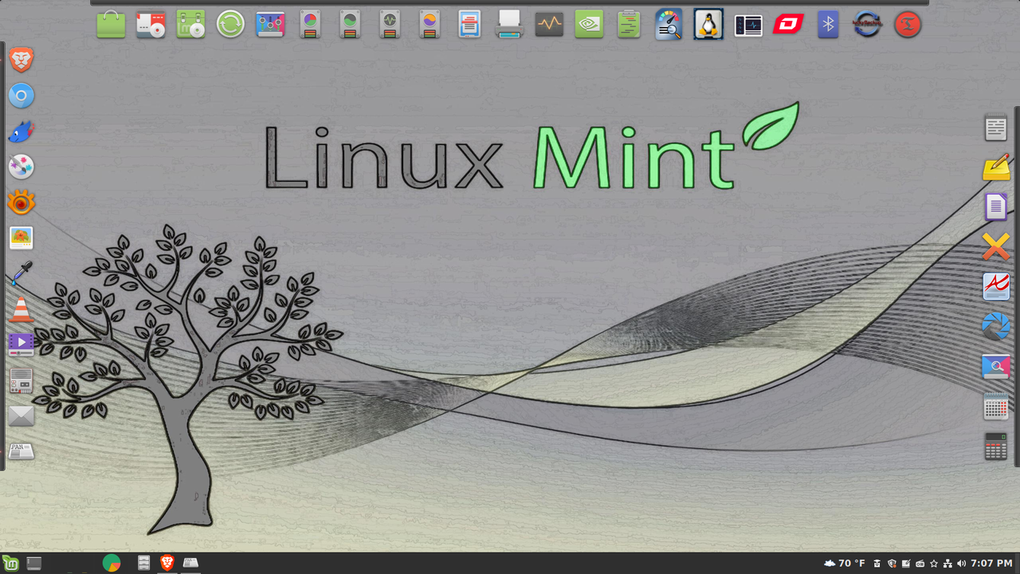Screen dimensions: 1020x574
Task: Open the green circular Update Manager icon
Action: tap(230, 25)
